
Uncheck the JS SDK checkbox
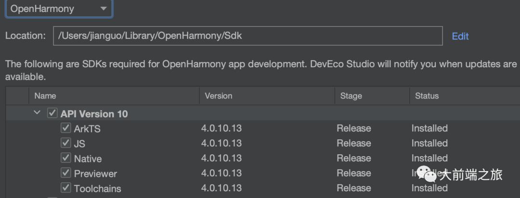pos(66,143)
